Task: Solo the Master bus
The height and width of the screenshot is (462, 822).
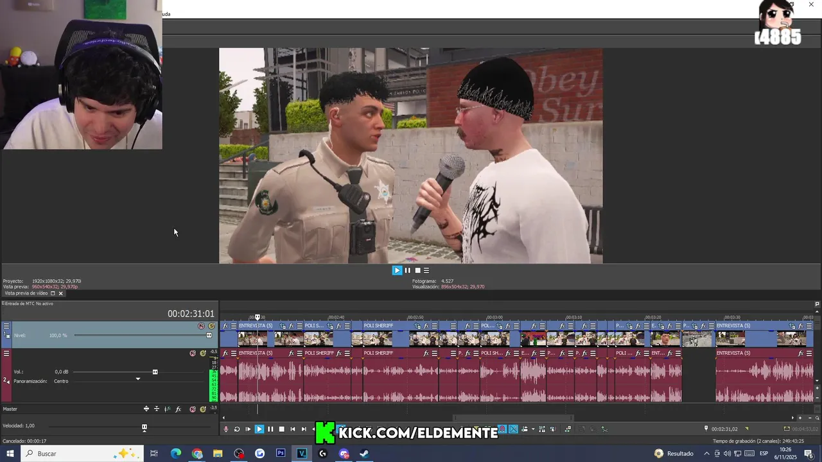Action: pyautogui.click(x=203, y=409)
